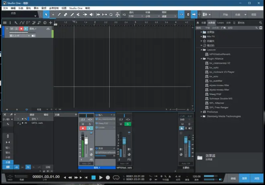Select the Range tool
Screen dimensions: 265x185
click(53, 14)
